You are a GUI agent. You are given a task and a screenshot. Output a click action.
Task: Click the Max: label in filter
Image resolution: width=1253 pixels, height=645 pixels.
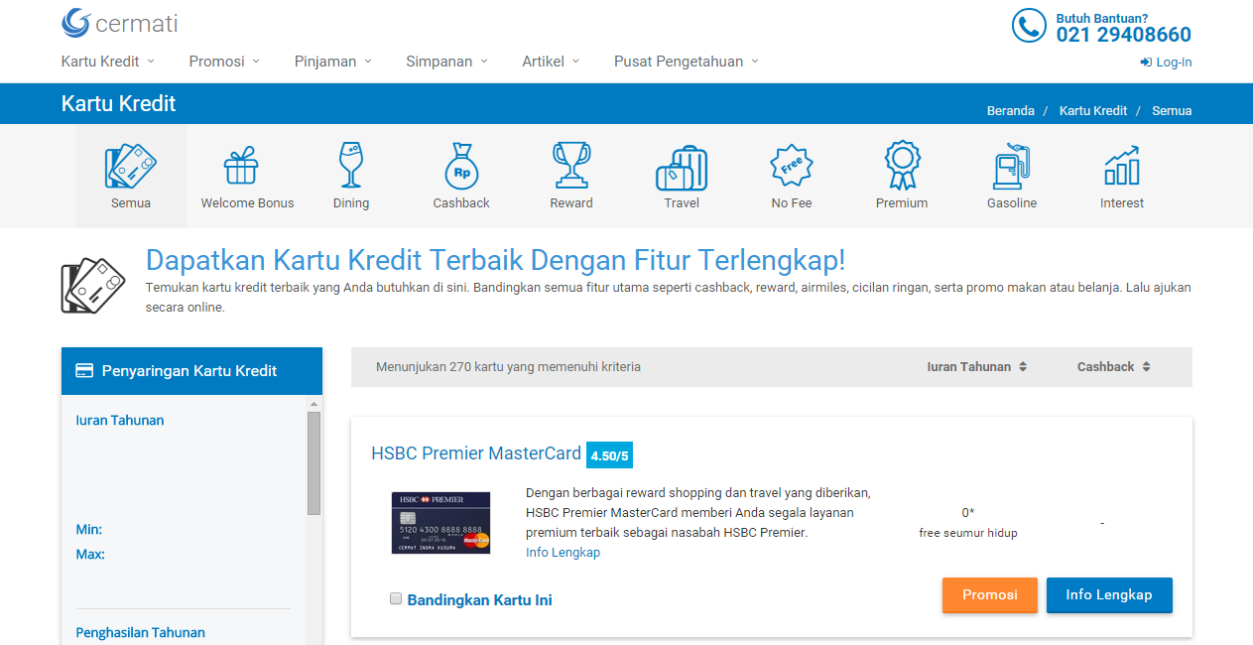coord(90,555)
